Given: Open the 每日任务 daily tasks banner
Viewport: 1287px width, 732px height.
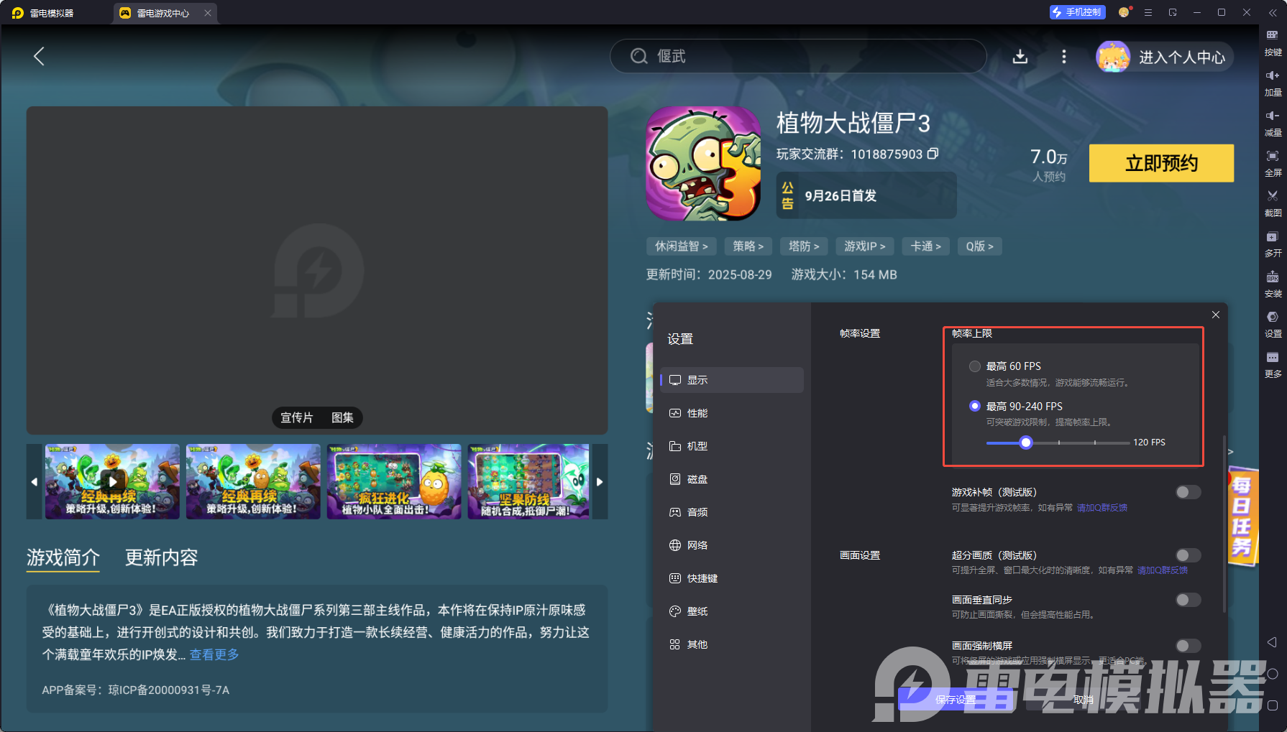Looking at the screenshot, I should 1242,516.
